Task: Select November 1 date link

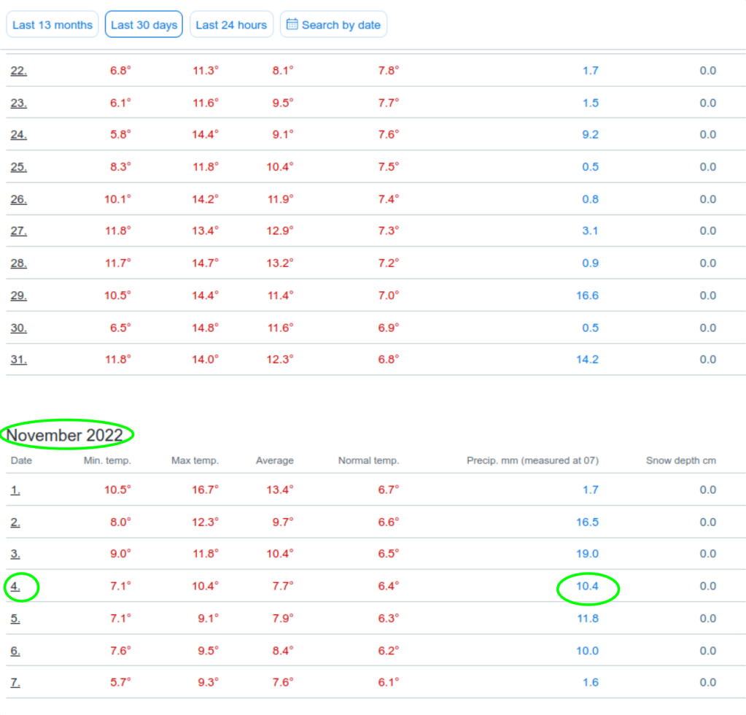Action: [x=15, y=490]
